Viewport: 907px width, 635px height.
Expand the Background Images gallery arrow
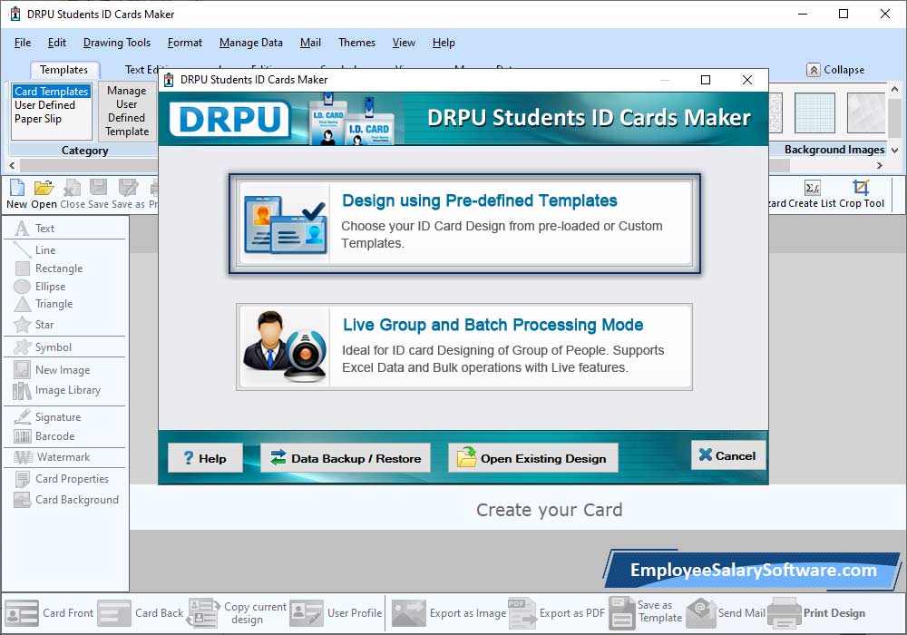click(894, 151)
